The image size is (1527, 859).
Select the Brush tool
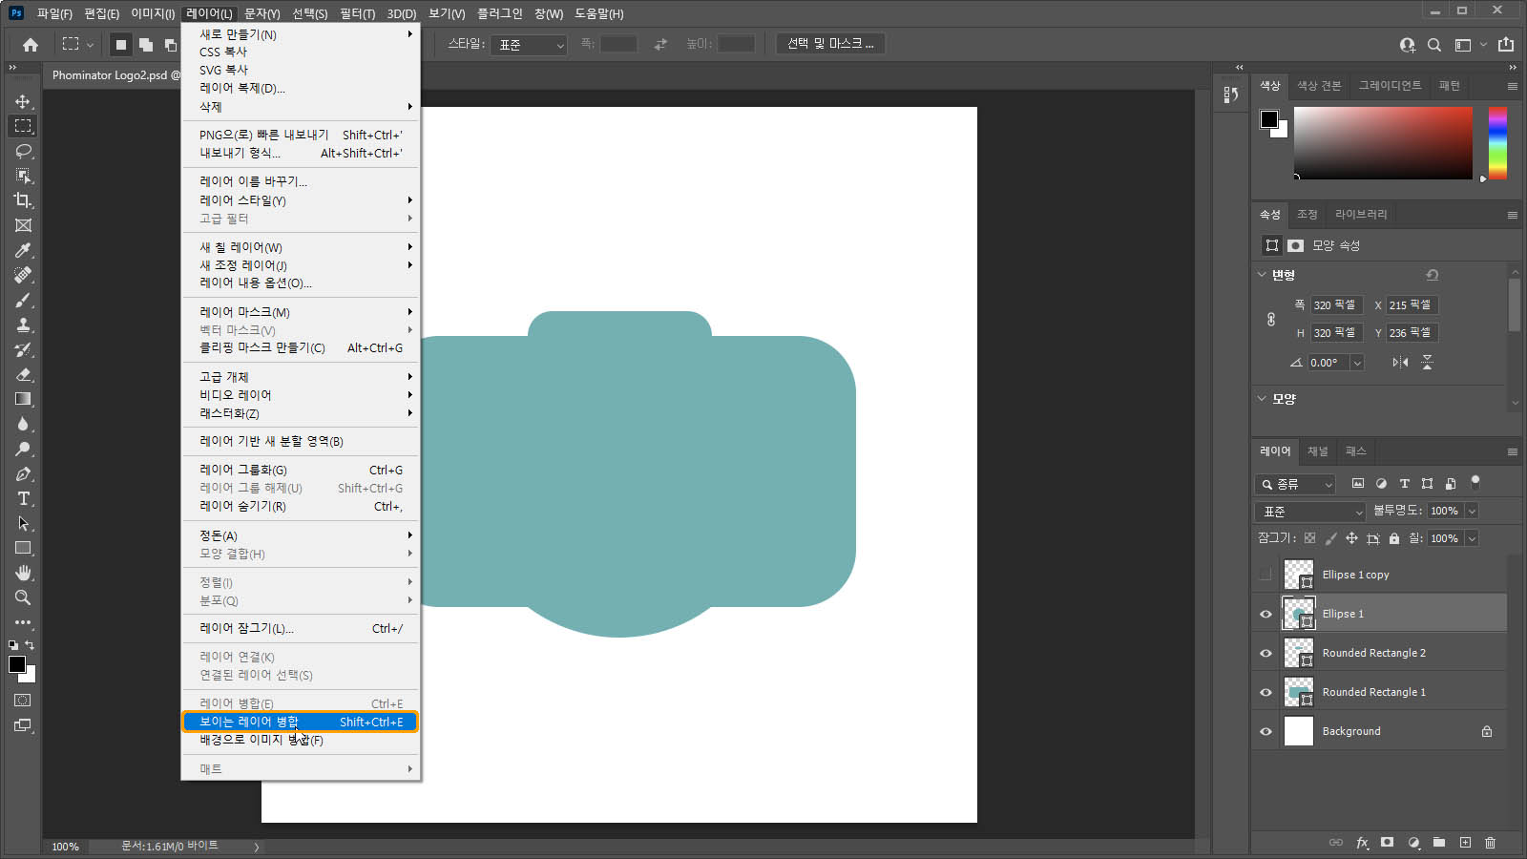(23, 300)
